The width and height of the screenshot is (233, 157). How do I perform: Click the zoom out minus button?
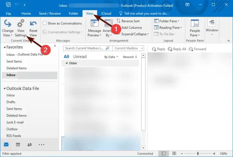click(x=182, y=154)
